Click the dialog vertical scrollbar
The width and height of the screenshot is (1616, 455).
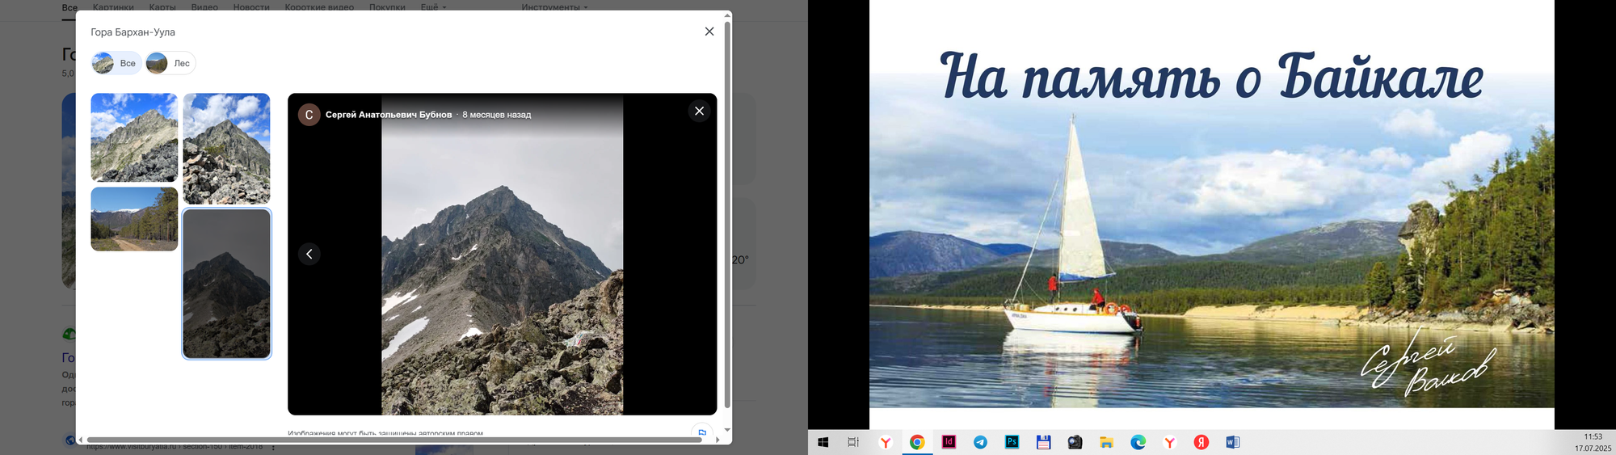(727, 214)
